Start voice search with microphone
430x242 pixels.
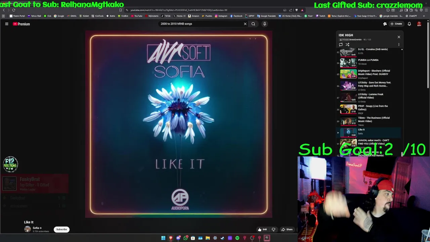click(264, 24)
